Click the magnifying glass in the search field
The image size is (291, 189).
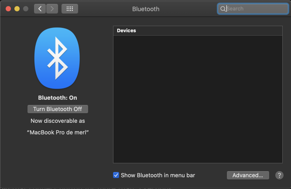pos(223,9)
